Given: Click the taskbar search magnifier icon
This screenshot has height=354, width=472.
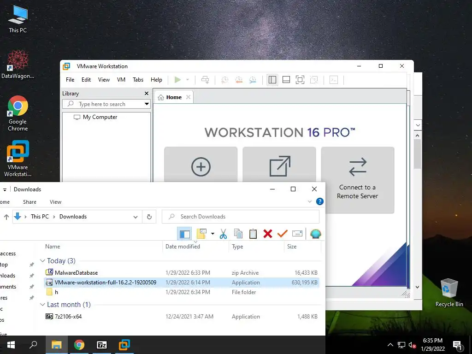Looking at the screenshot, I should pyautogui.click(x=33, y=345).
